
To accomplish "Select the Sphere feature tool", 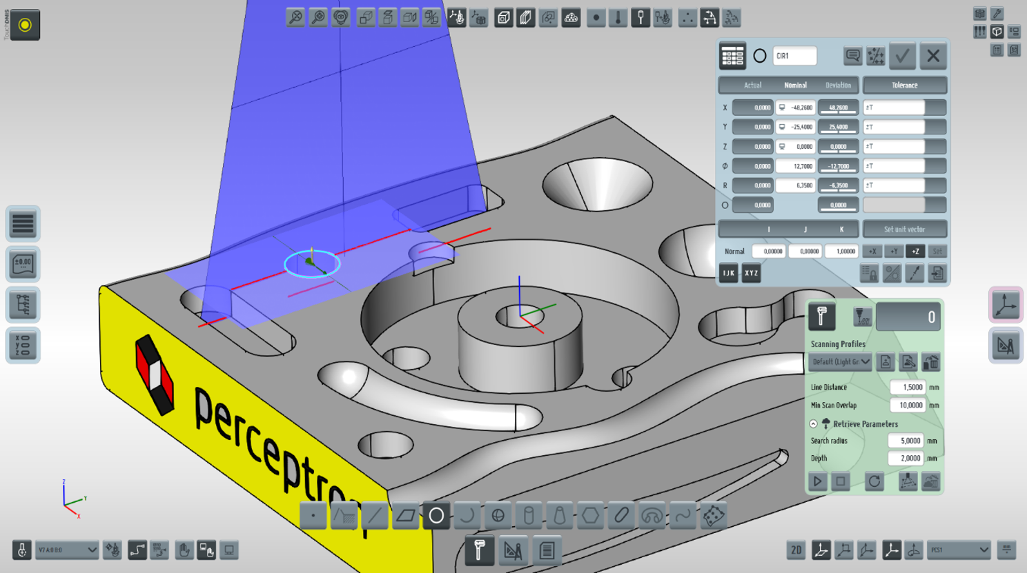I will point(498,515).
